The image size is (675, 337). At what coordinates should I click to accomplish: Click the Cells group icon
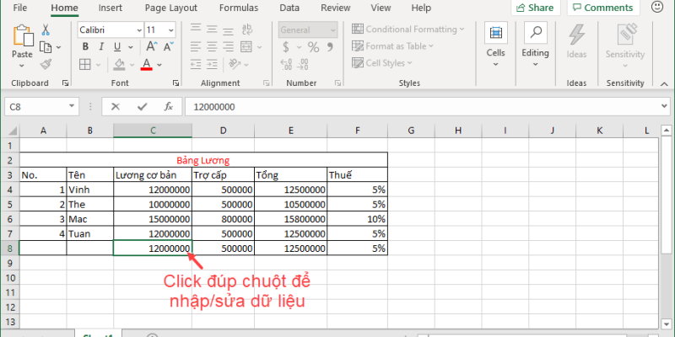496,42
